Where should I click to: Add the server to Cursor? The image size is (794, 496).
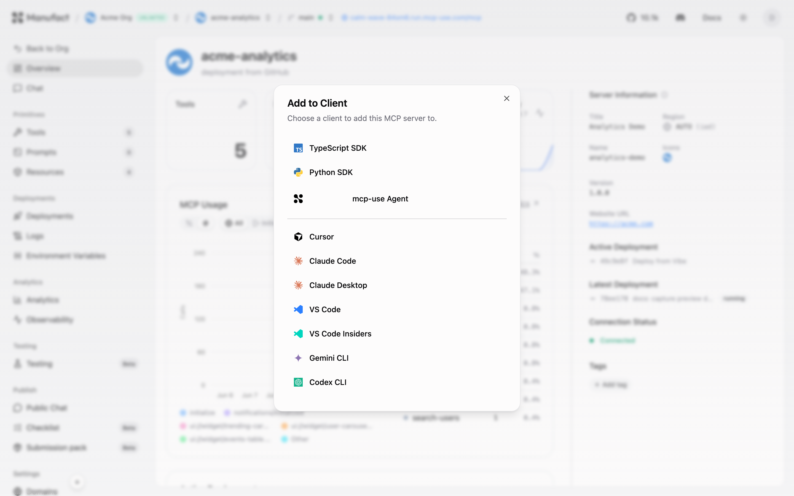pos(397,237)
